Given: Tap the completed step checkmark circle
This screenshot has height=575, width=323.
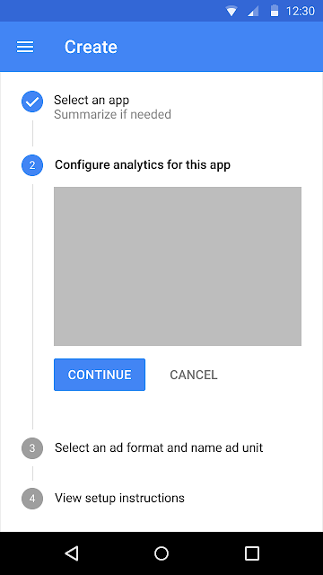Looking at the screenshot, I should click(x=32, y=102).
